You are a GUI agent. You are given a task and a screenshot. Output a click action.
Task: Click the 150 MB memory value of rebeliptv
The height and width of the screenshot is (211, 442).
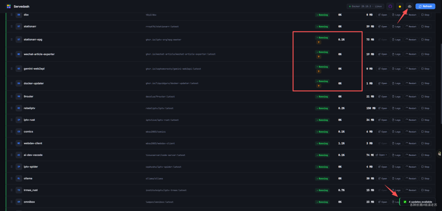coord(370,108)
